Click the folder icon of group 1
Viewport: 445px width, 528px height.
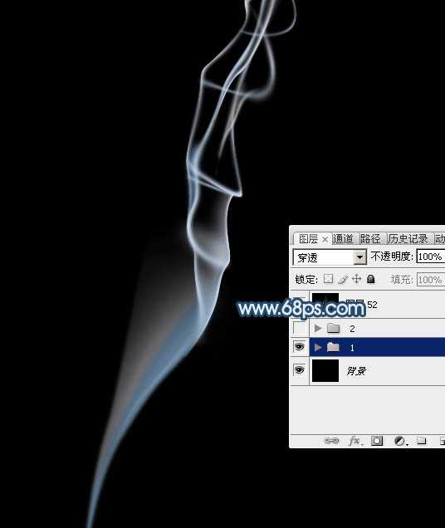[x=333, y=347]
